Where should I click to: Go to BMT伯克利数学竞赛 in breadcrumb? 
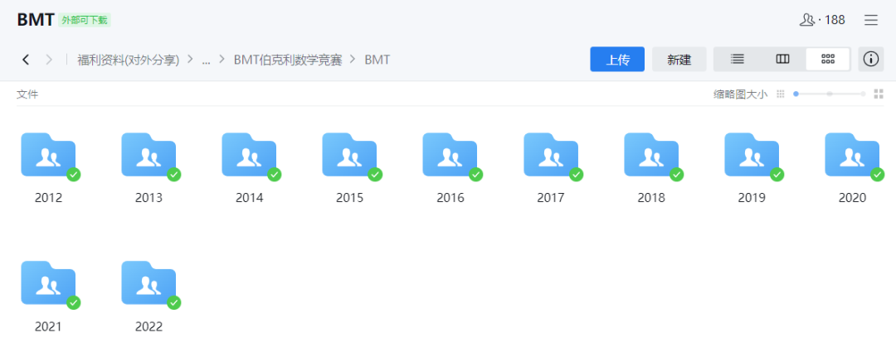click(288, 60)
